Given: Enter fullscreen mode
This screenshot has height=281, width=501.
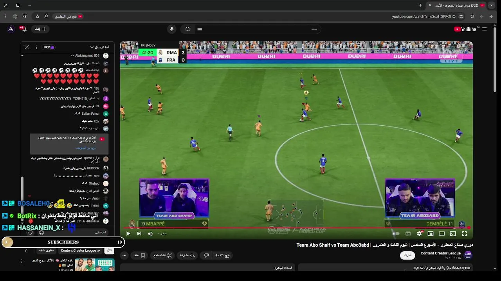Looking at the screenshot, I should tap(464, 234).
